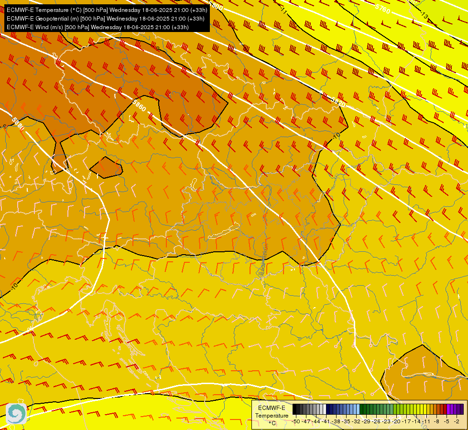
Task: Pick the black swatch at legend's cold end
Action: click(x=294, y=409)
